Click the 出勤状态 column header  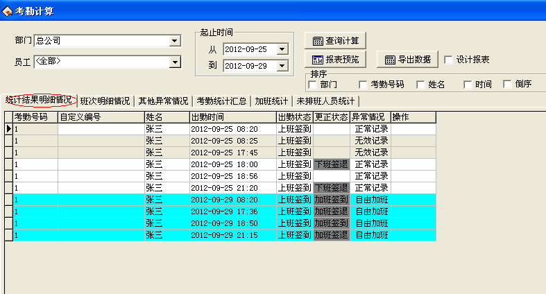(295, 117)
